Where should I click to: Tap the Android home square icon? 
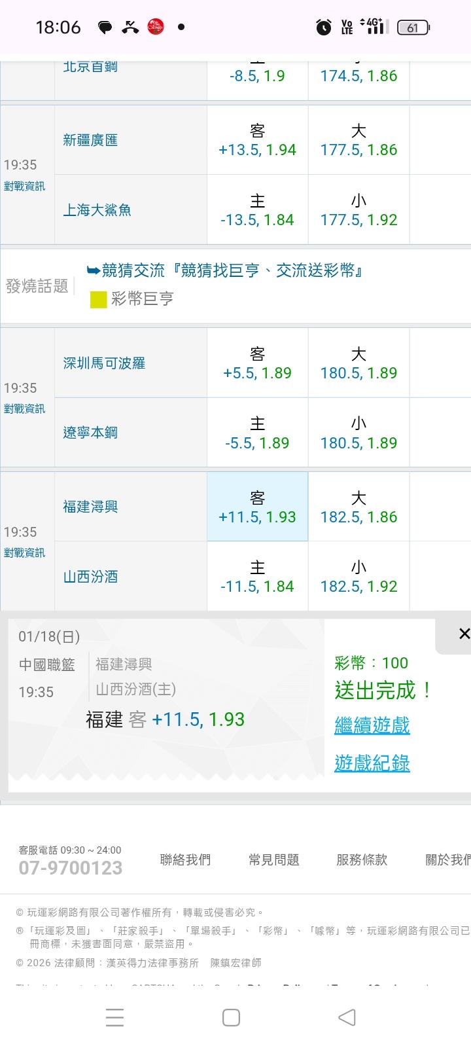(231, 1017)
